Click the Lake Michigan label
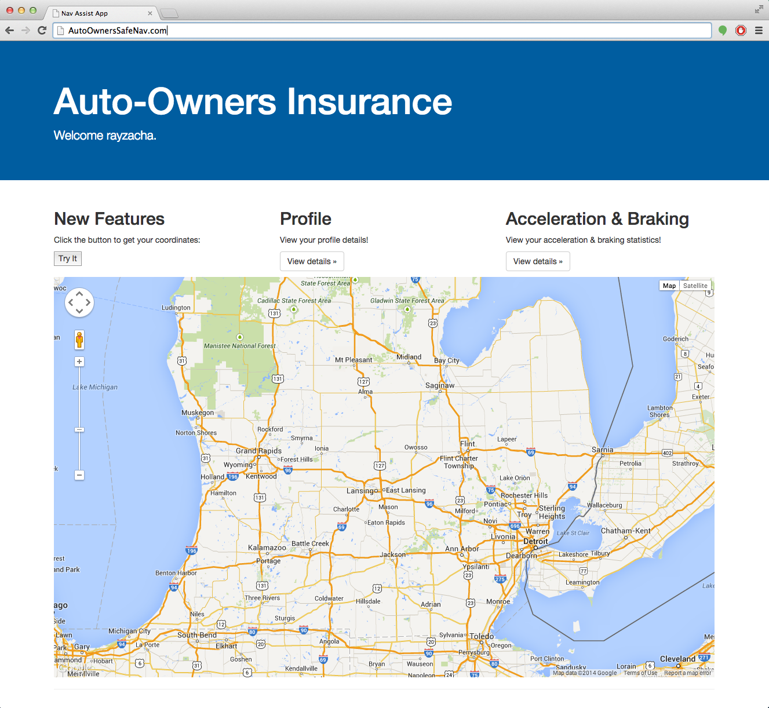Screen dimensions: 769x708 95,387
